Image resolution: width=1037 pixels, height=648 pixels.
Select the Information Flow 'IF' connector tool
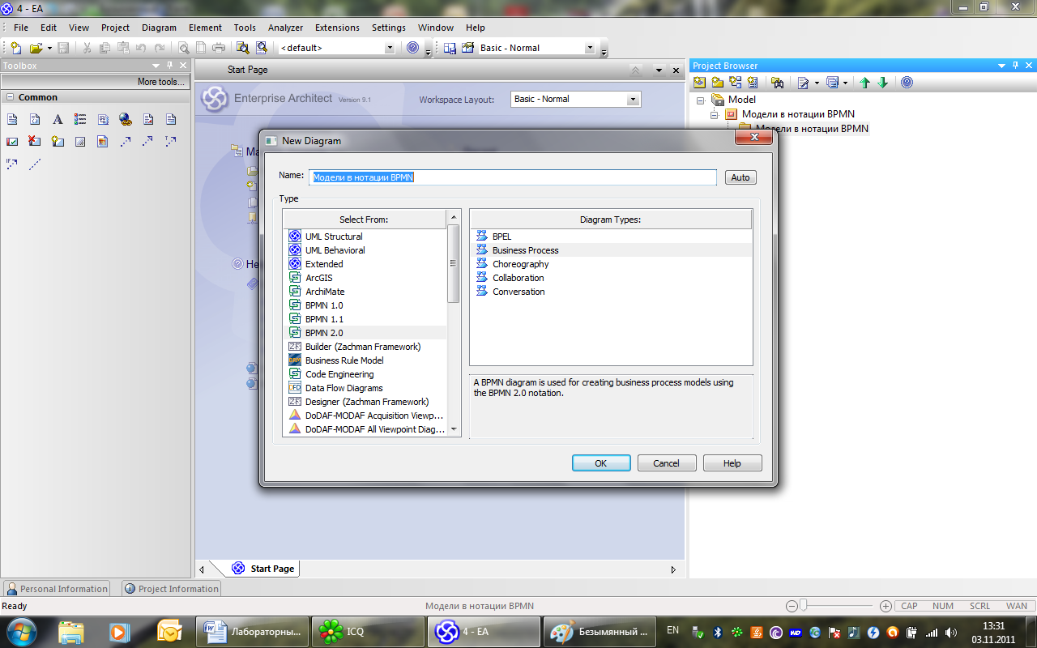pos(12,164)
